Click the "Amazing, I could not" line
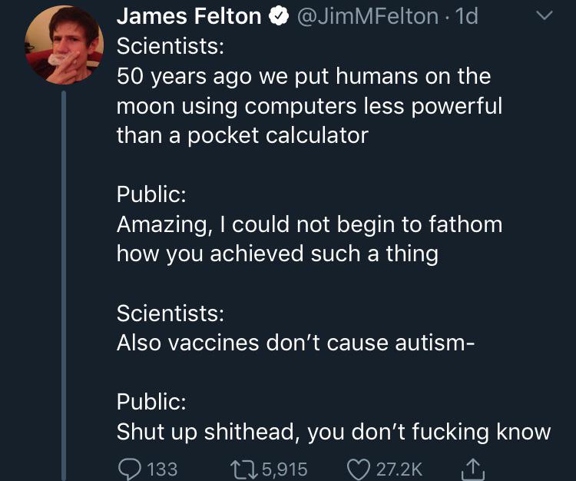Image resolution: width=576 pixels, height=481 pixels. coord(309,224)
